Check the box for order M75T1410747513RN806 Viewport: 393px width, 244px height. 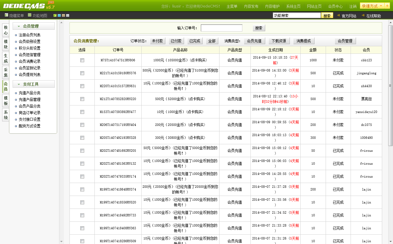coord(82,60)
